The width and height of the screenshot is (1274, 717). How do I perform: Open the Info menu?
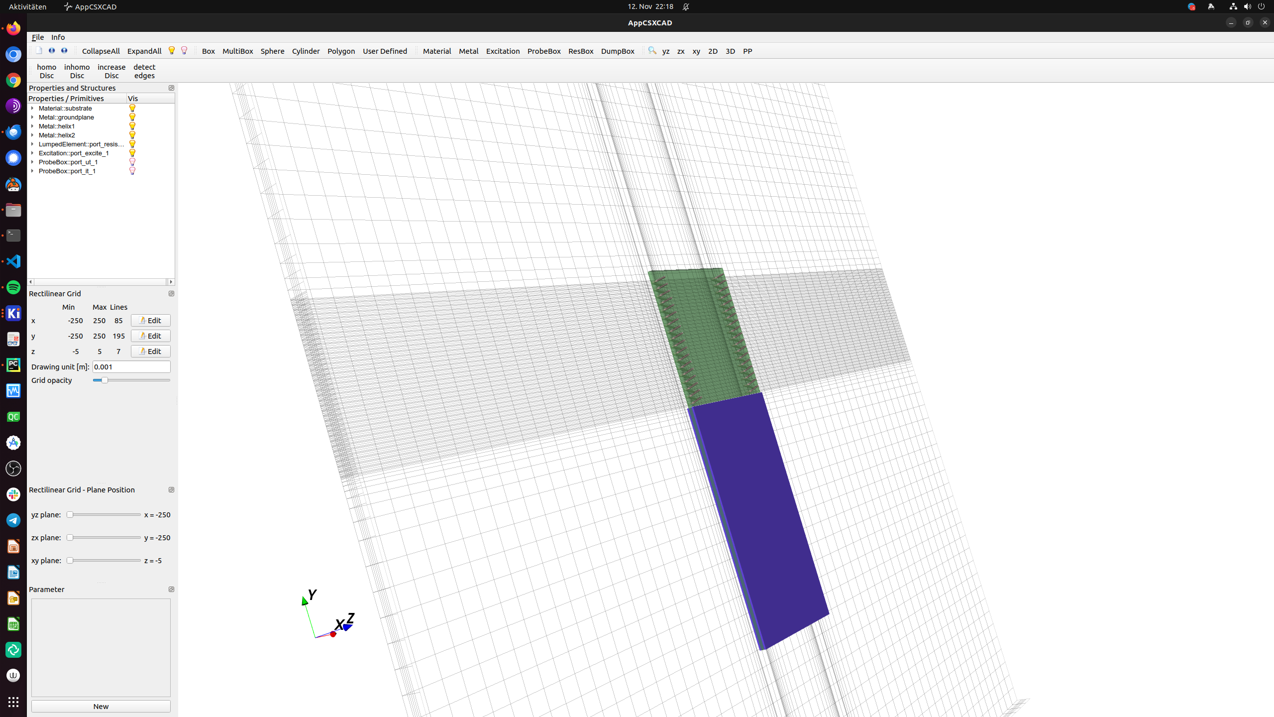pos(58,37)
